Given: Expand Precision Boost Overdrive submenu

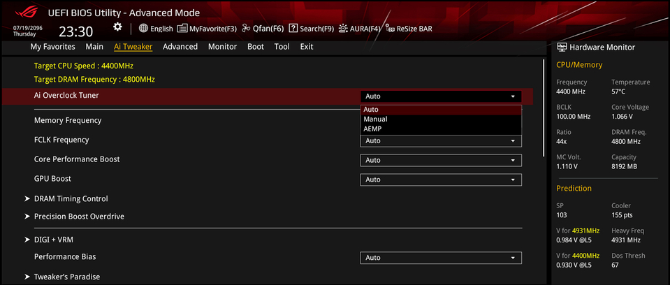Looking at the screenshot, I should click(79, 217).
